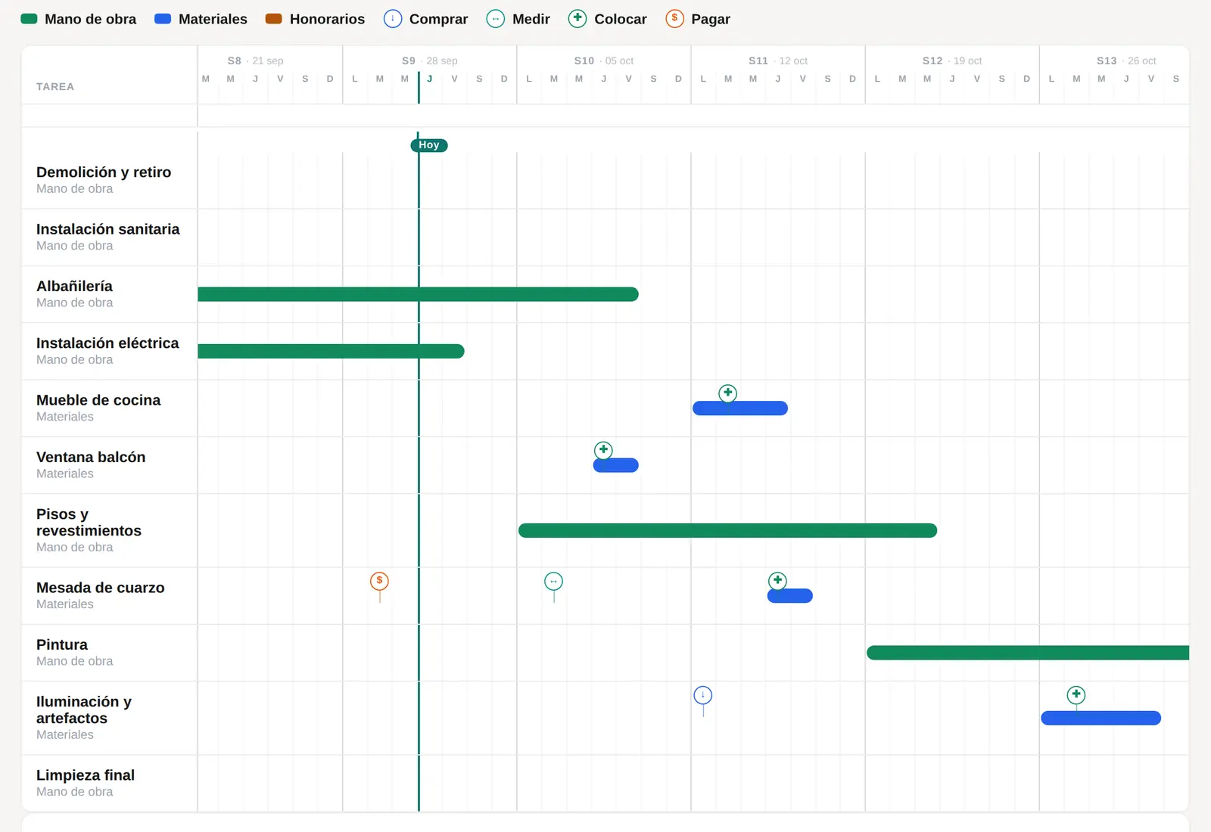Open the Mesada de cuarzo task name
This screenshot has height=832, width=1211.
click(101, 588)
